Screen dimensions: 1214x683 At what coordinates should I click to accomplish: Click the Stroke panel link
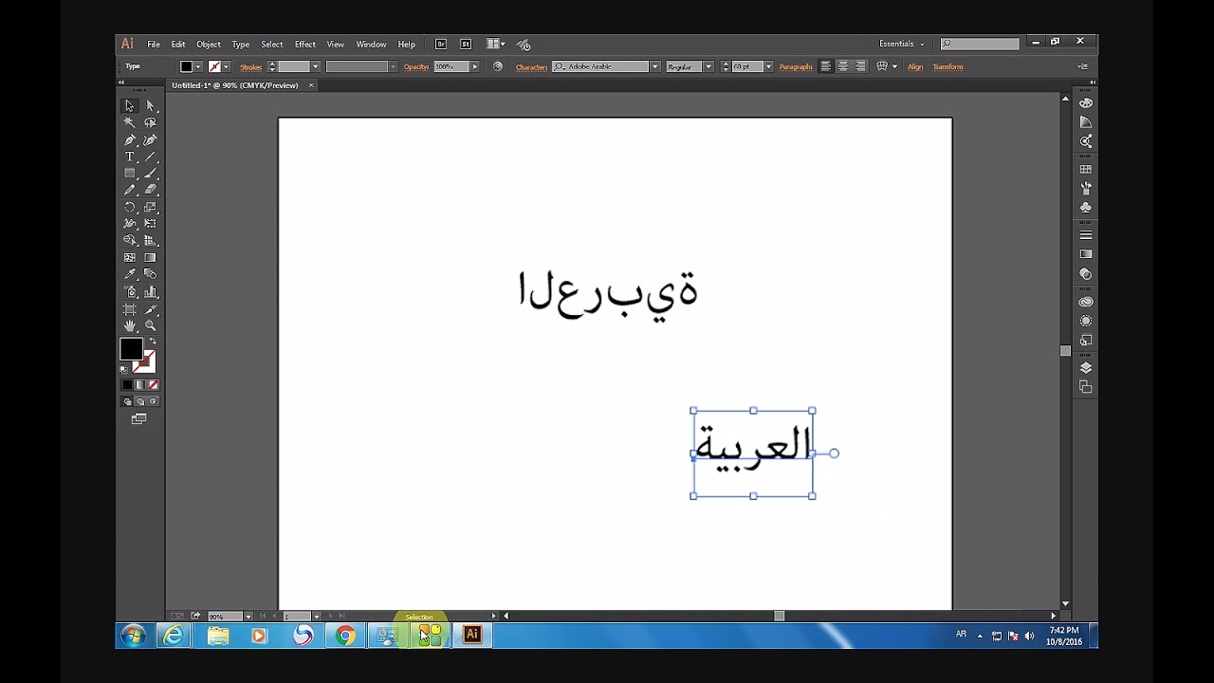(x=250, y=66)
